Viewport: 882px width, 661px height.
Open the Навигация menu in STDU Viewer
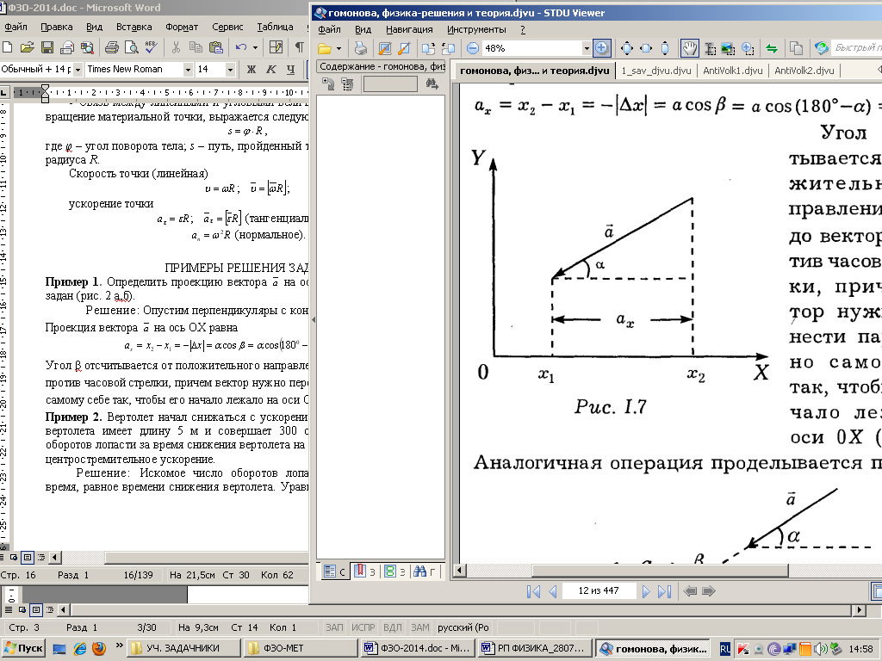(x=409, y=29)
